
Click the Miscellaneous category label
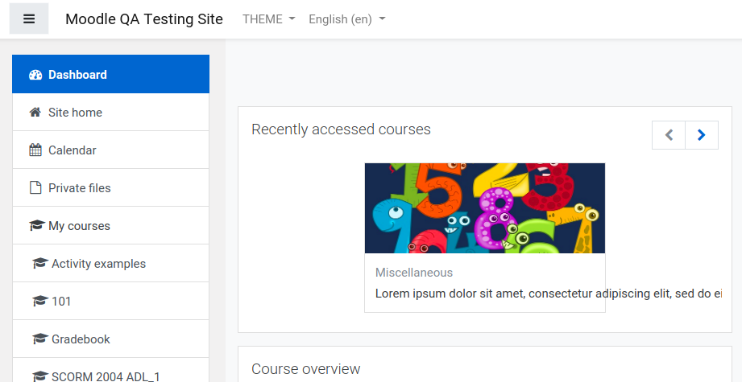coord(414,273)
